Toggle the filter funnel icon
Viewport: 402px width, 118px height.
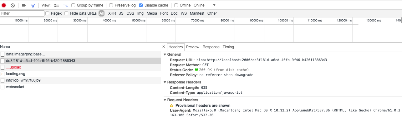(x=33, y=5)
